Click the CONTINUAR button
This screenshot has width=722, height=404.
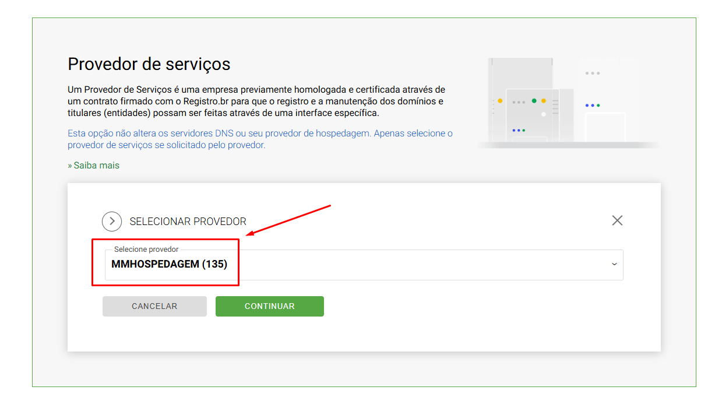(x=270, y=306)
